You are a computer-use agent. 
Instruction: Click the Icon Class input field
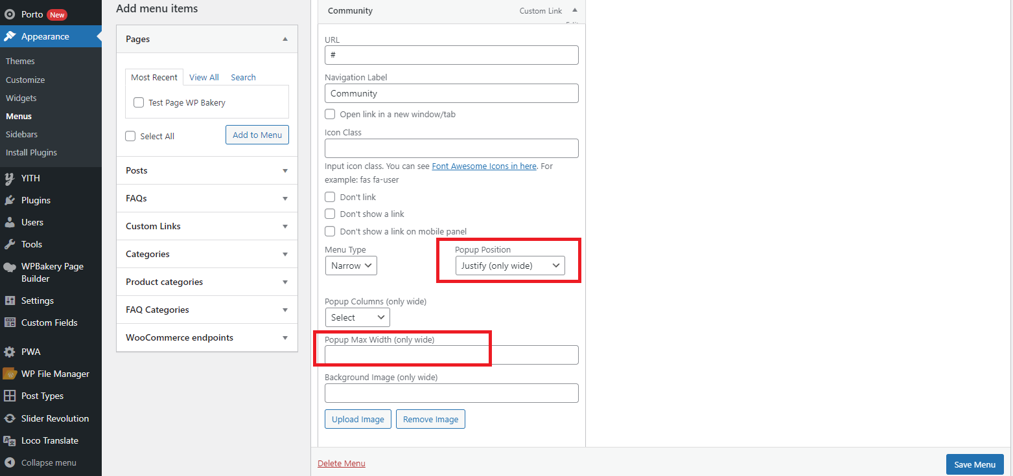(x=452, y=148)
